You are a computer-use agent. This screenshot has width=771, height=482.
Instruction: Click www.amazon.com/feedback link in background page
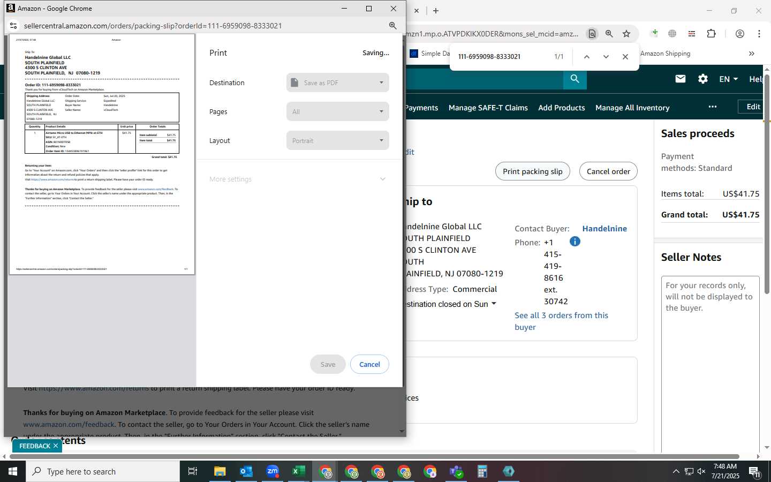pos(69,424)
